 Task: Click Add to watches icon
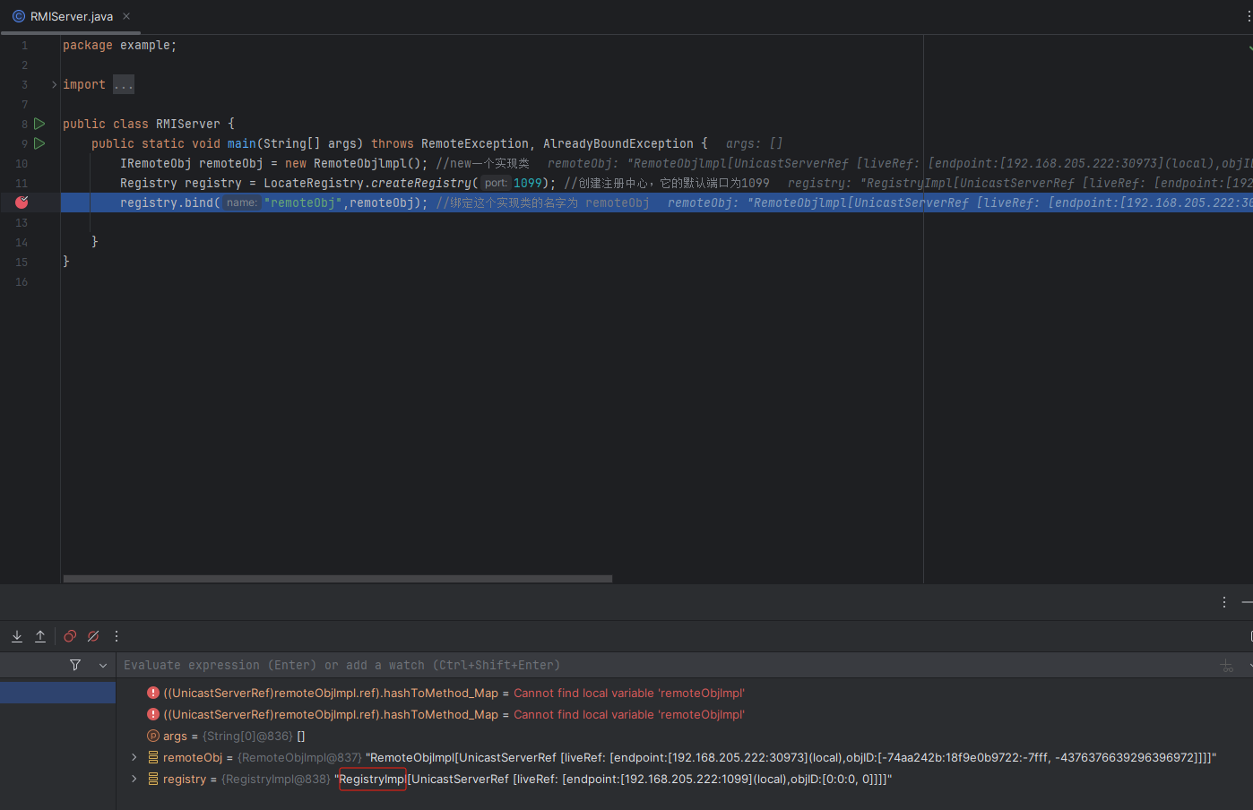click(1227, 665)
